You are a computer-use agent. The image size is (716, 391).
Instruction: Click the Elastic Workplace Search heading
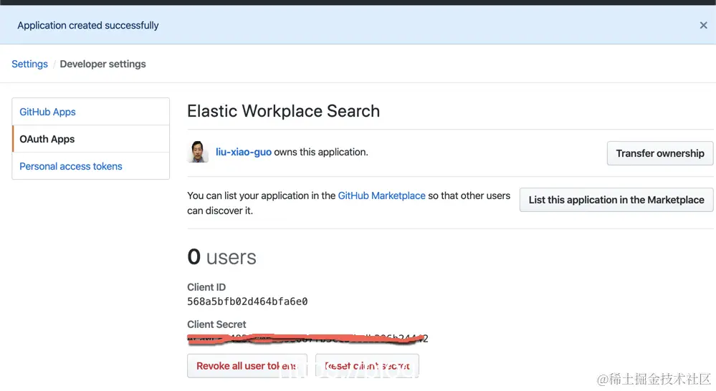coord(284,111)
